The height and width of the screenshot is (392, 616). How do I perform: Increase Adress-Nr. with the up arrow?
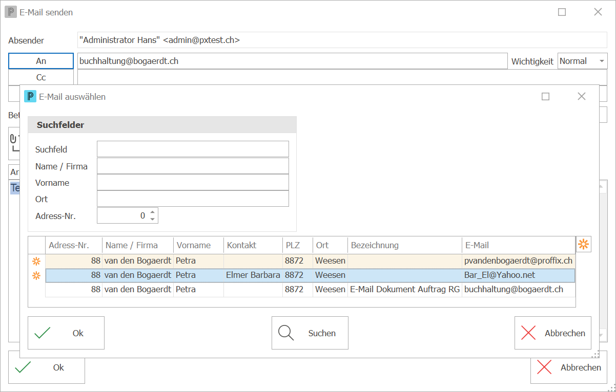(x=152, y=211)
